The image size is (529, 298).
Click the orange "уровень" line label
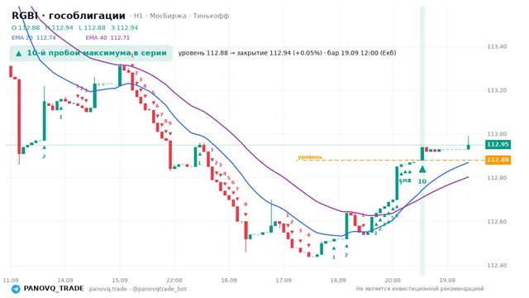(310, 157)
